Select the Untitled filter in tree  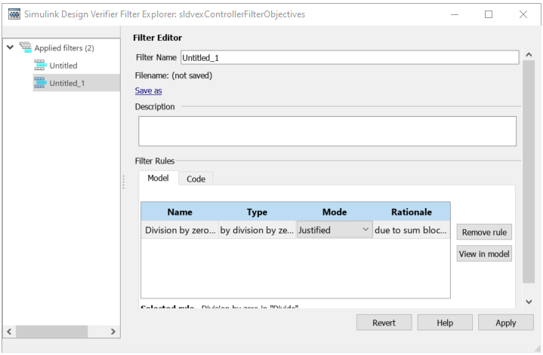(x=63, y=66)
